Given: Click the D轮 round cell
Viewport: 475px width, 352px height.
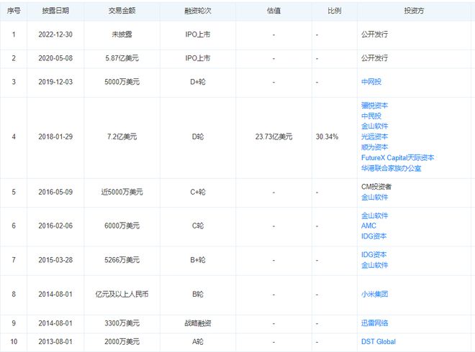Looking at the screenshot, I should (x=198, y=136).
